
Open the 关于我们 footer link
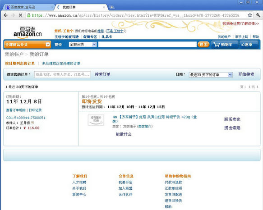pos(79,188)
